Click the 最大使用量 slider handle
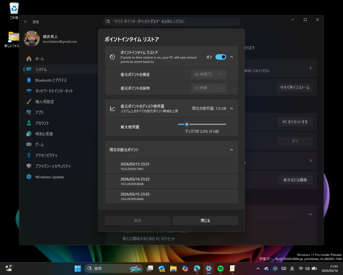This screenshot has height=275, width=343. pyautogui.click(x=187, y=124)
